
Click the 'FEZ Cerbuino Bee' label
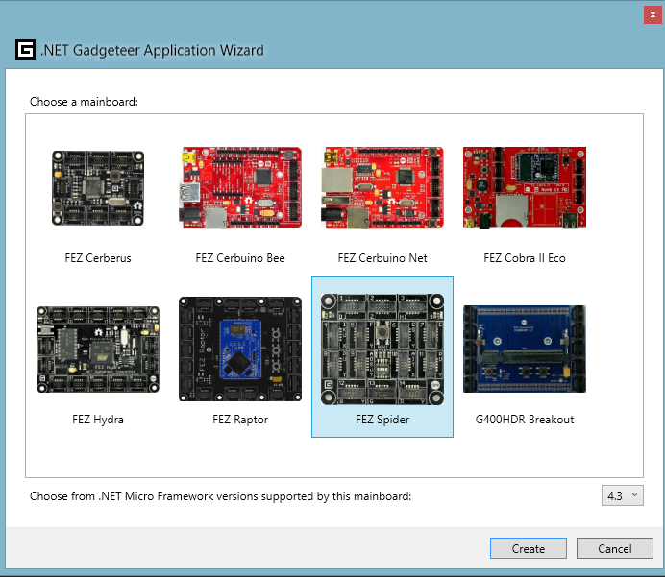(x=240, y=258)
